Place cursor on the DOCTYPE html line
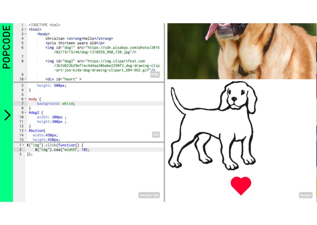317x225 pixels. point(45,25)
